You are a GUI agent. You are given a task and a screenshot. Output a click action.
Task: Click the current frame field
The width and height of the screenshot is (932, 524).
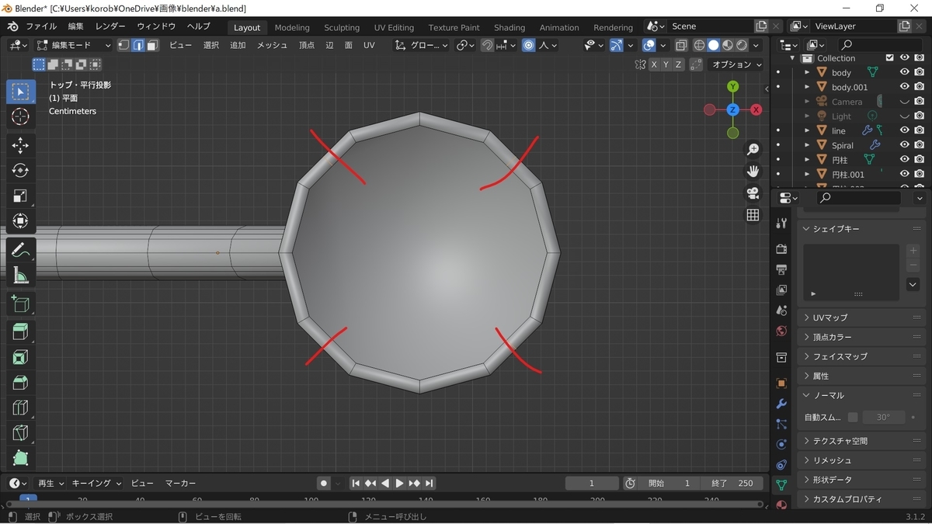pyautogui.click(x=592, y=483)
